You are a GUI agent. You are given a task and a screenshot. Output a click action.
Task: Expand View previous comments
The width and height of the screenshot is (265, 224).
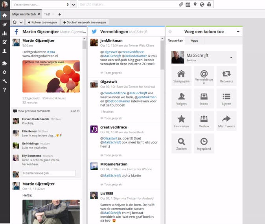pyautogui.click(x=34, y=111)
